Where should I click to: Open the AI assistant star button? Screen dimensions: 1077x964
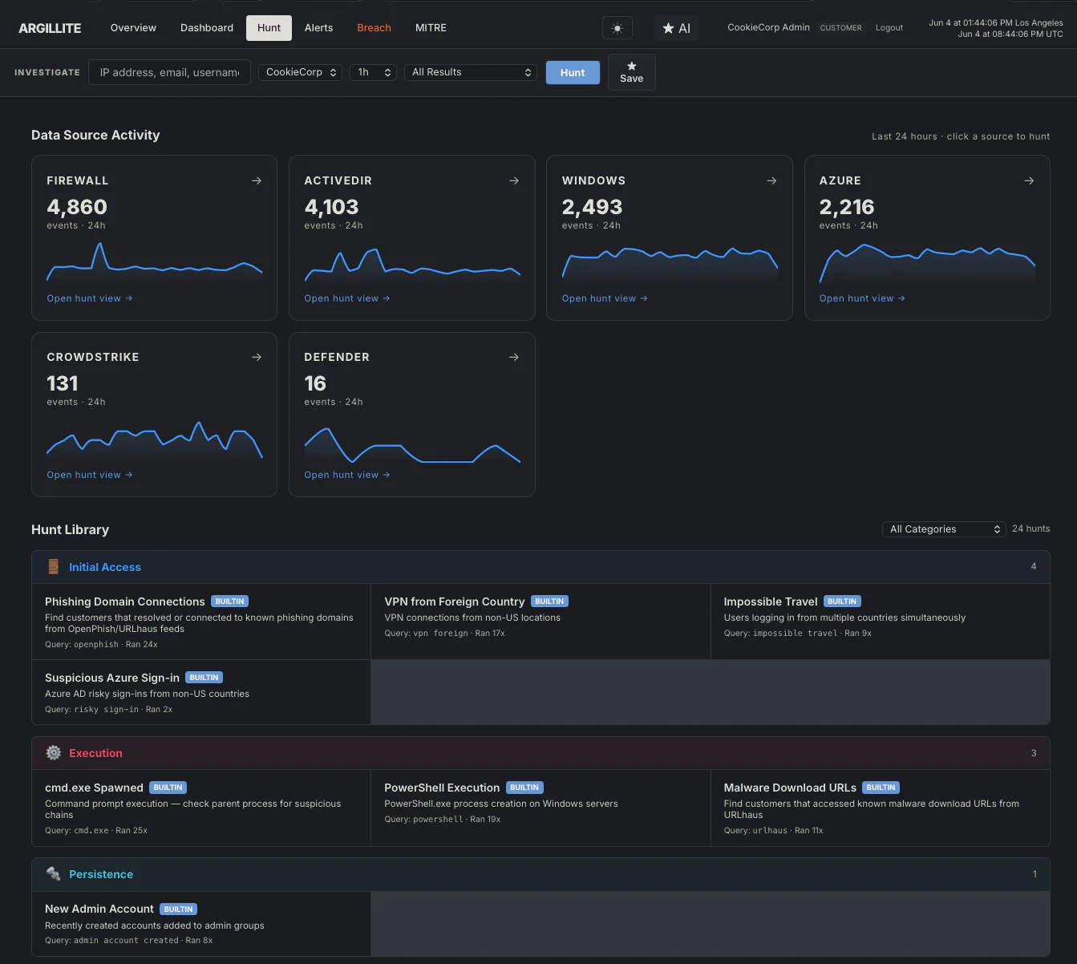(x=676, y=28)
